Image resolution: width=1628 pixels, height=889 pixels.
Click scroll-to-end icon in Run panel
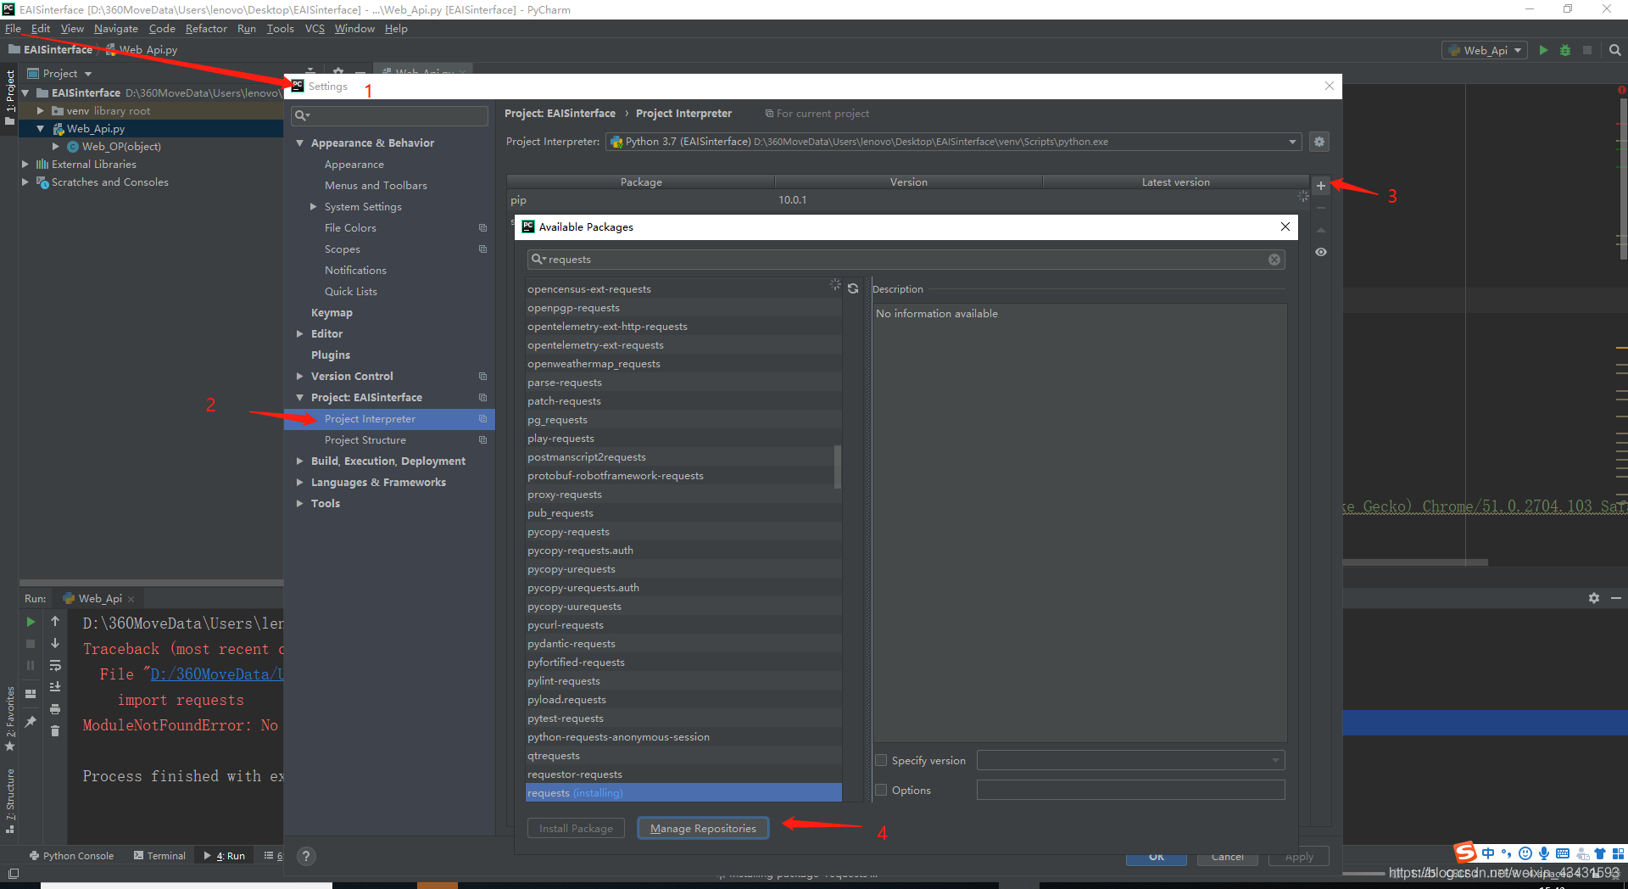(x=55, y=687)
